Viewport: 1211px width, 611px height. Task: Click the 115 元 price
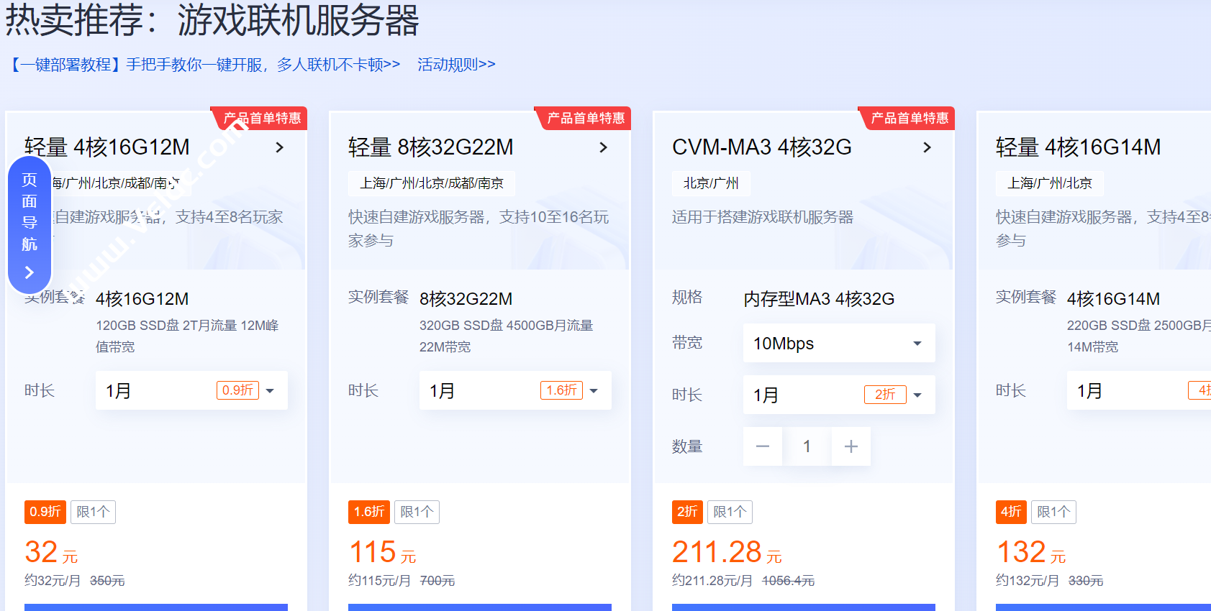pos(383,552)
